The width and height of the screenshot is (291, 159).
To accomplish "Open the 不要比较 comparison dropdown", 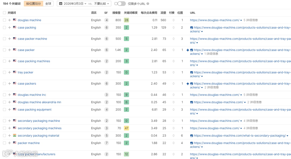I will point(102,4).
